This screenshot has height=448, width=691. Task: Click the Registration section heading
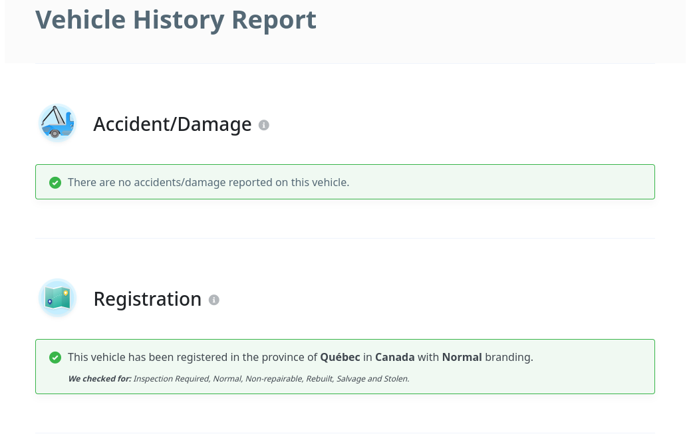148,299
